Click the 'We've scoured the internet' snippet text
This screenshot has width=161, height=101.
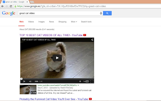click(x=64, y=92)
